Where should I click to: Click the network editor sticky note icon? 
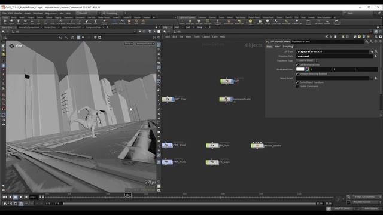tap(359, 36)
